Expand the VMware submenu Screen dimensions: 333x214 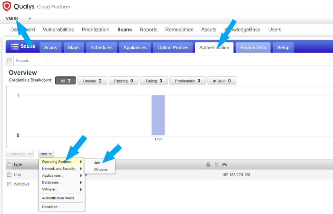coord(62,189)
